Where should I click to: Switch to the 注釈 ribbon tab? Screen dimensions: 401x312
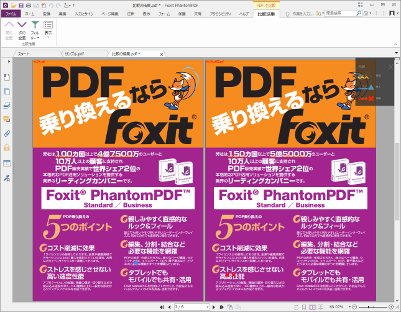(x=131, y=14)
